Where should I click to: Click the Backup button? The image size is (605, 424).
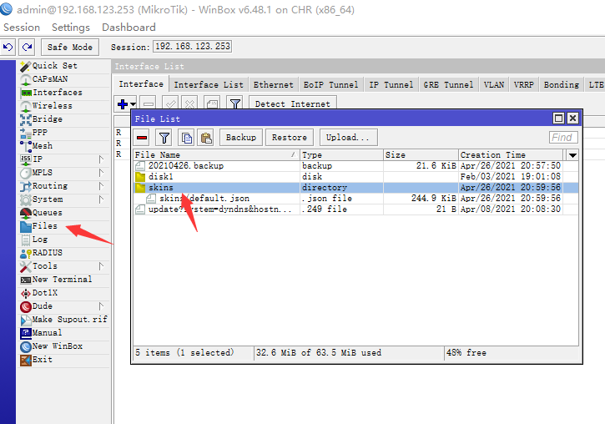[241, 138]
